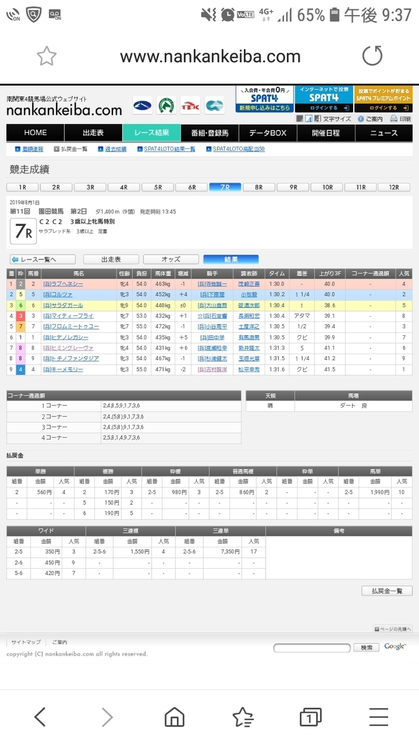The height and width of the screenshot is (745, 419).
Task: Reload the page with refresh icon
Action: [372, 56]
